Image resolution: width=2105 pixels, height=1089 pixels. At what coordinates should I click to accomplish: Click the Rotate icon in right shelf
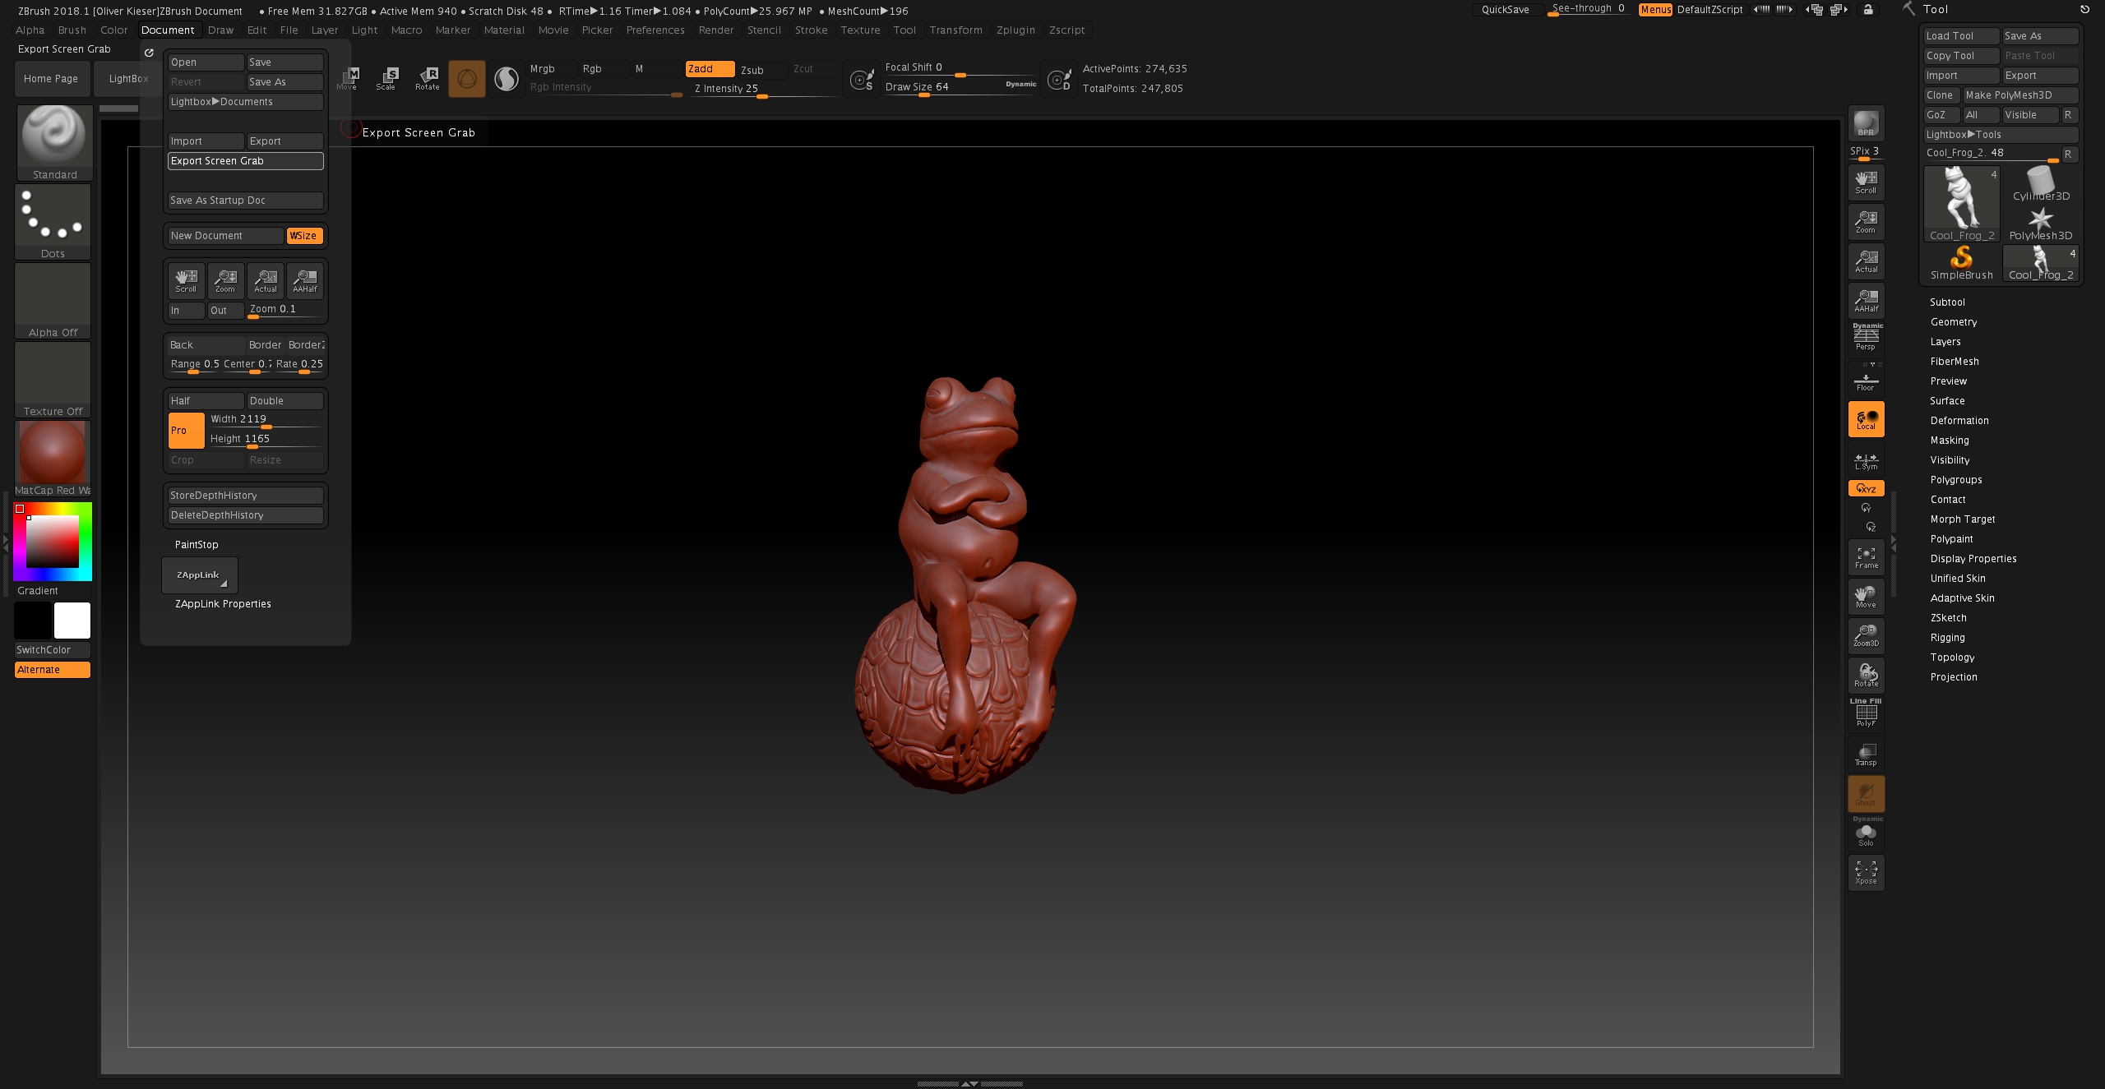coord(1866,675)
